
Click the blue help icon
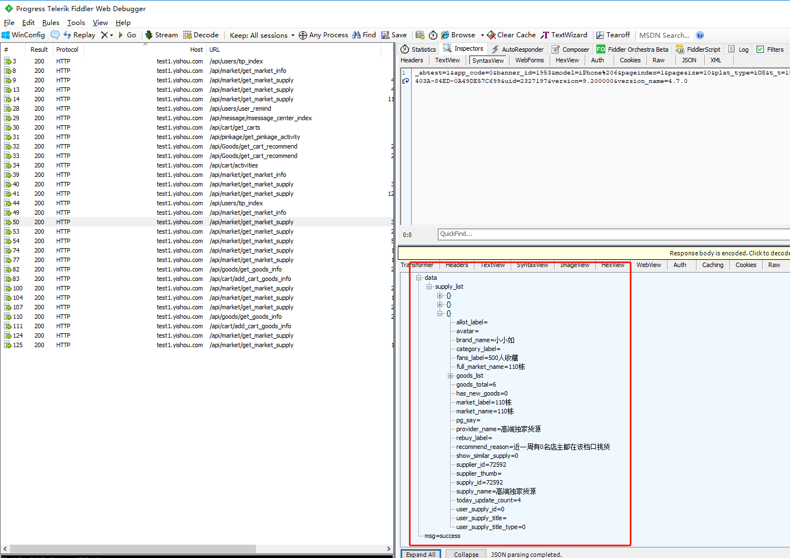700,35
